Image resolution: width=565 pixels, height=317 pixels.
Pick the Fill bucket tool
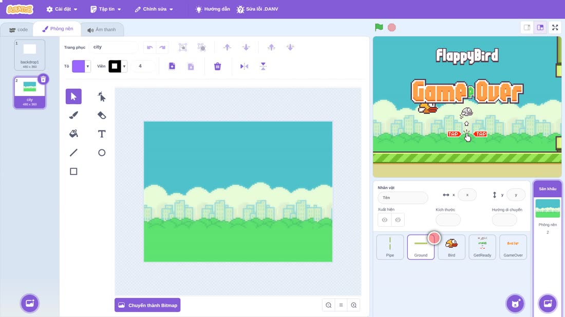tap(73, 134)
